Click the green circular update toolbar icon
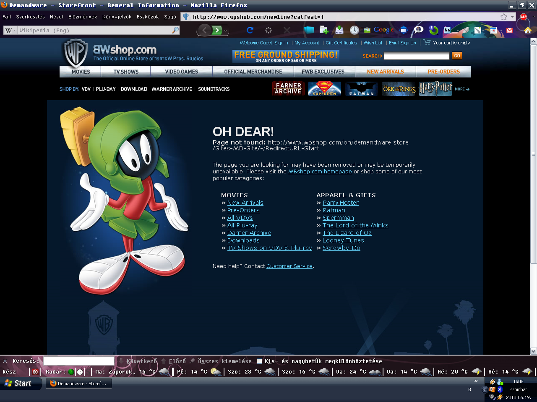 [433, 30]
